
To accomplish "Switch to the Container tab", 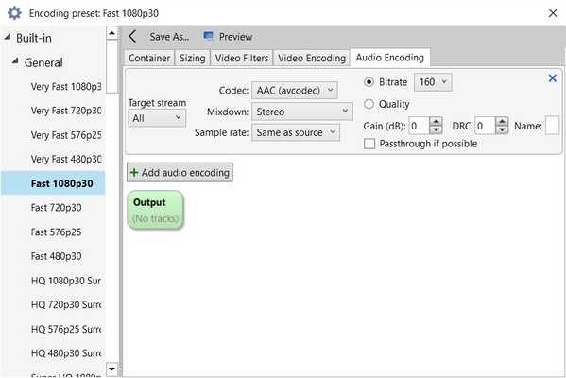I will pyautogui.click(x=149, y=59).
